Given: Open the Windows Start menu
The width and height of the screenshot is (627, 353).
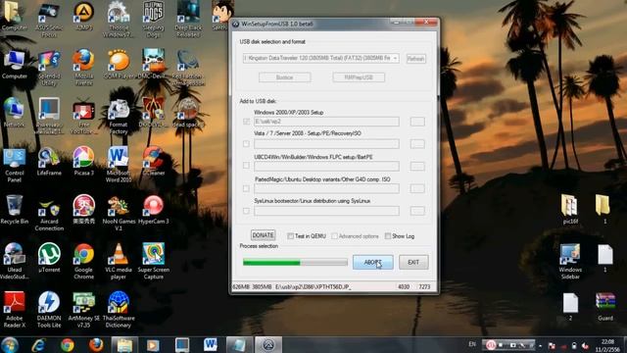Looking at the screenshot, I should pos(10,344).
